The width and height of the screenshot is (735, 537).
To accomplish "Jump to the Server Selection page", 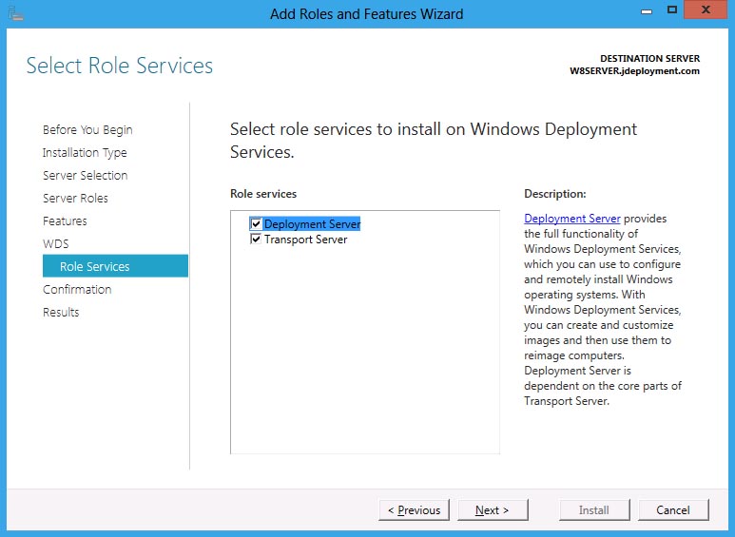I will pos(85,176).
